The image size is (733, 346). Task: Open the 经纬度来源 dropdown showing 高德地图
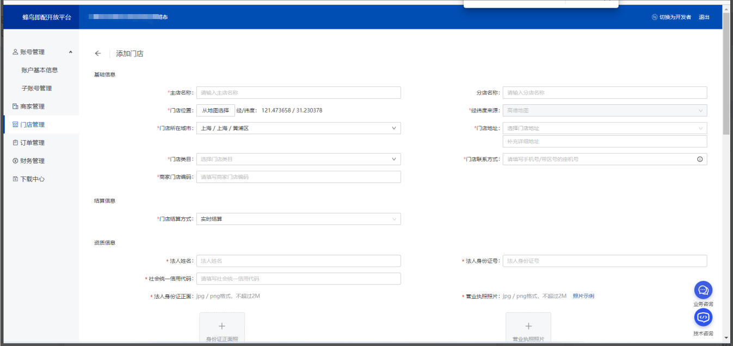pos(605,110)
